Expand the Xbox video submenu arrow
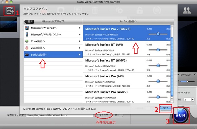Screen dimensions: 197x129 [79, 41]
